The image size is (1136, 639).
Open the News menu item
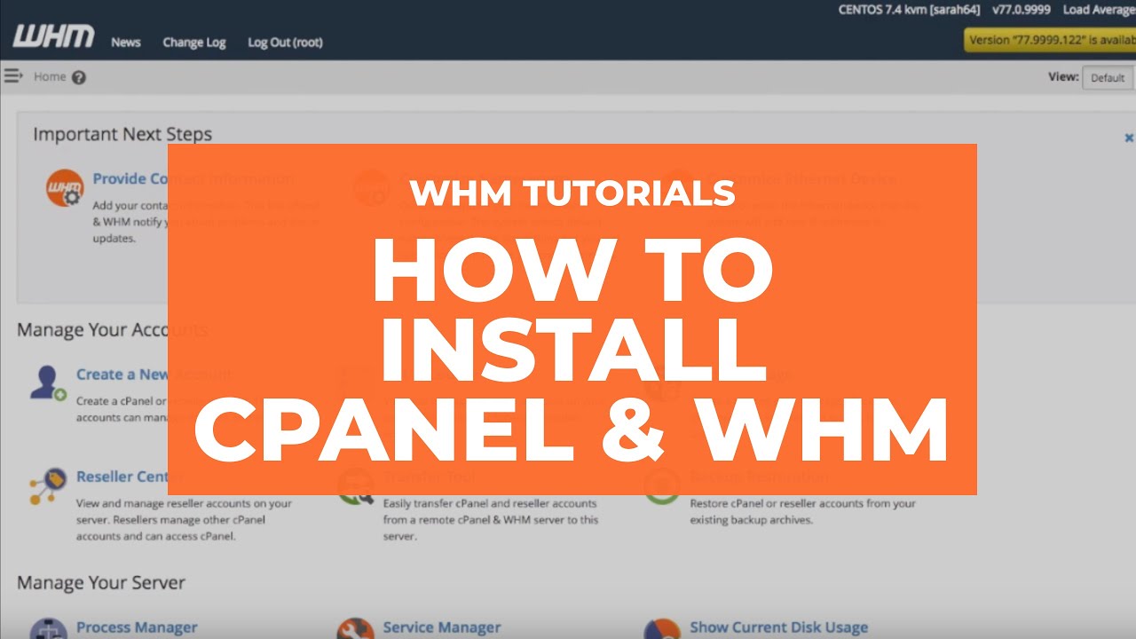pyautogui.click(x=126, y=42)
